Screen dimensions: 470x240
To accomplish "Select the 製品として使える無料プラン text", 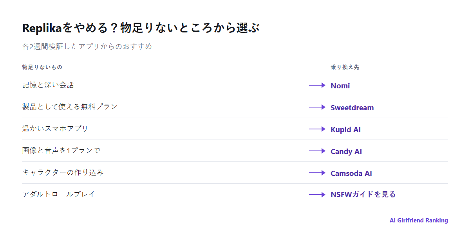I will coord(70,107).
